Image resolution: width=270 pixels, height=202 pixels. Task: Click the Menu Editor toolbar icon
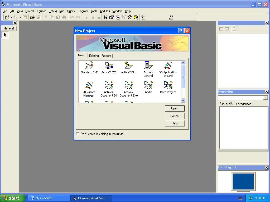25,17
